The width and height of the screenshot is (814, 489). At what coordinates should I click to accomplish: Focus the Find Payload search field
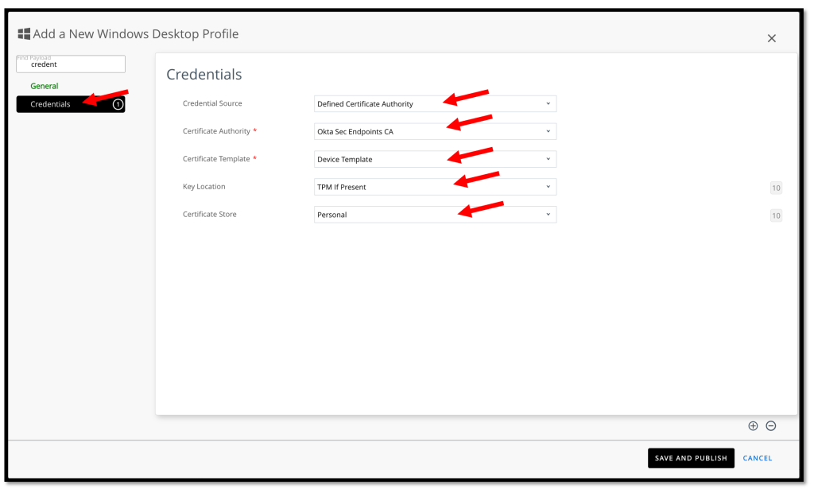click(x=71, y=64)
